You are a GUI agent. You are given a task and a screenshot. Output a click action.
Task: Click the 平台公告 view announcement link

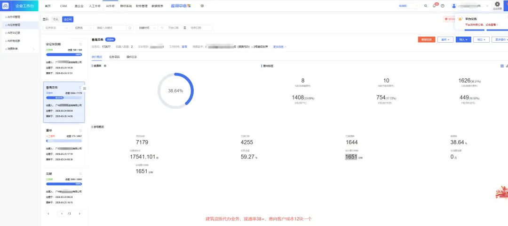coord(482,24)
